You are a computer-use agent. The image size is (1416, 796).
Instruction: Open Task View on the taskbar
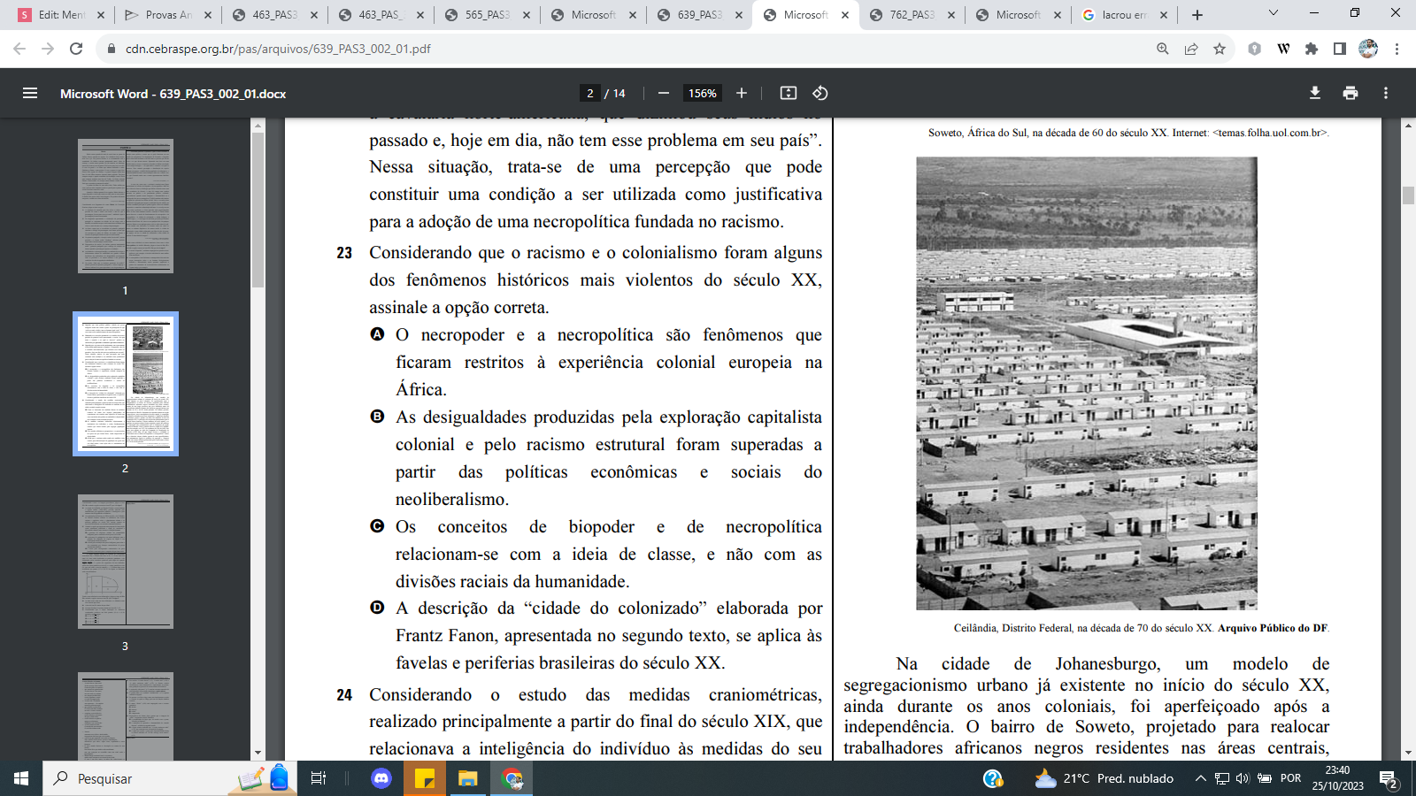click(x=319, y=778)
